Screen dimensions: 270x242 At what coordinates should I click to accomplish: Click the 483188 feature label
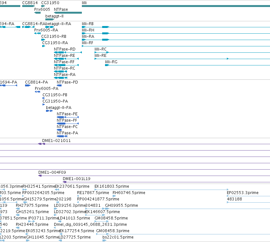coord(234,199)
